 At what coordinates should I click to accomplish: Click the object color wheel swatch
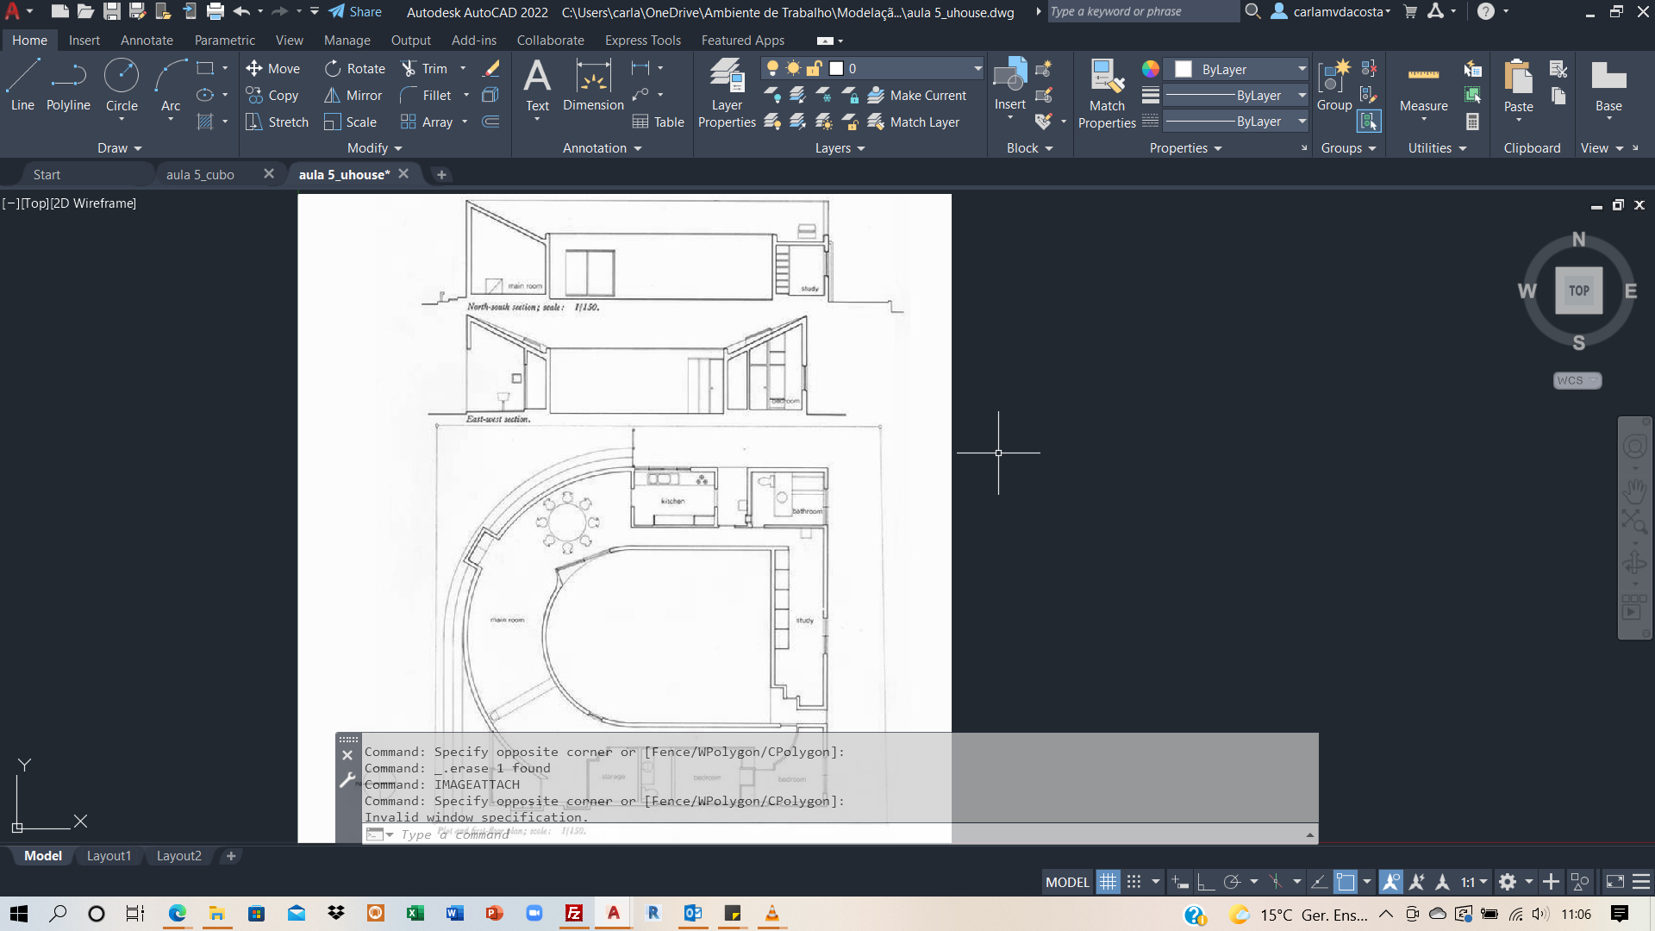coord(1151,69)
